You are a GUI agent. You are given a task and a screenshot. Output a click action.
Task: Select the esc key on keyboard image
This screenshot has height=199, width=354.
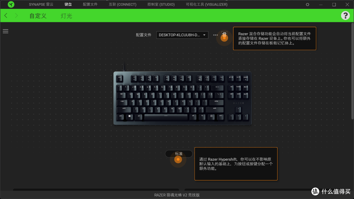click(120, 79)
